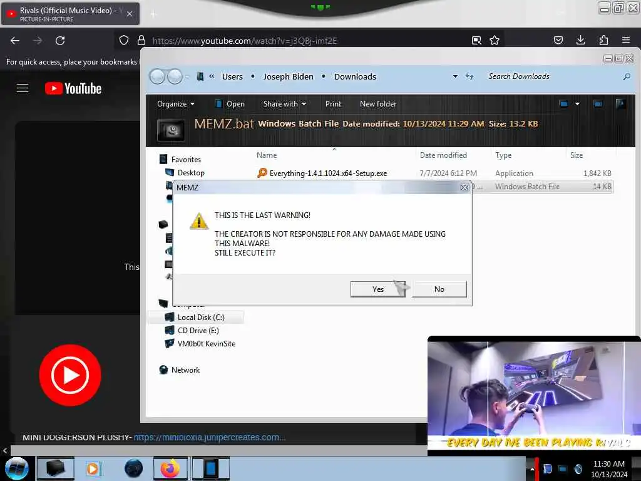This screenshot has width=641, height=481.
Task: Reload the YouTube page
Action: (60, 41)
